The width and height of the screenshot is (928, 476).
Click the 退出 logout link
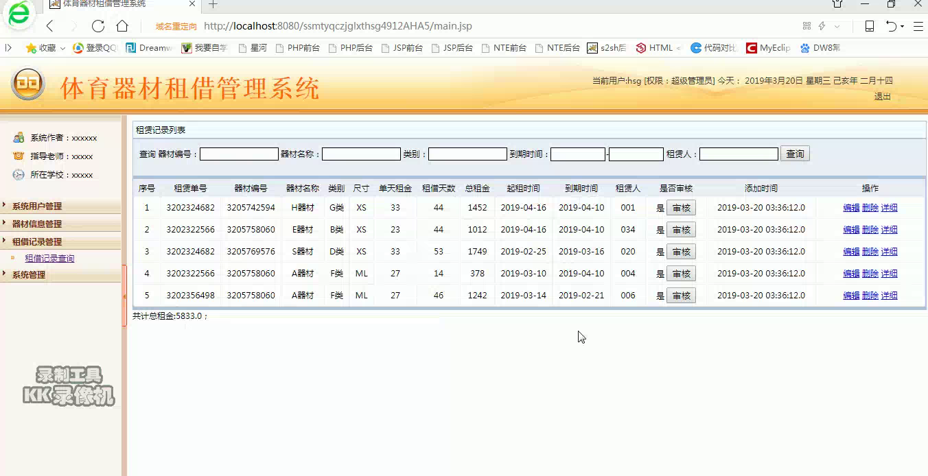pos(882,97)
